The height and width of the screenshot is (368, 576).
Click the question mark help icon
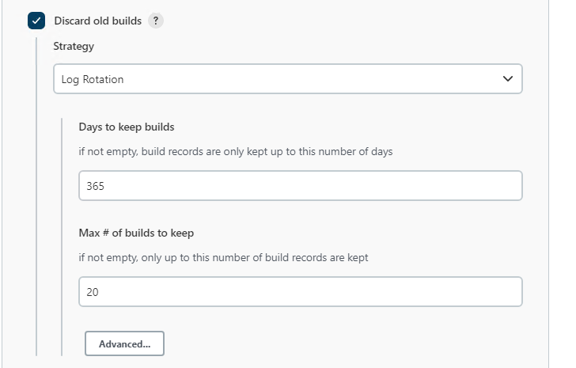[156, 21]
